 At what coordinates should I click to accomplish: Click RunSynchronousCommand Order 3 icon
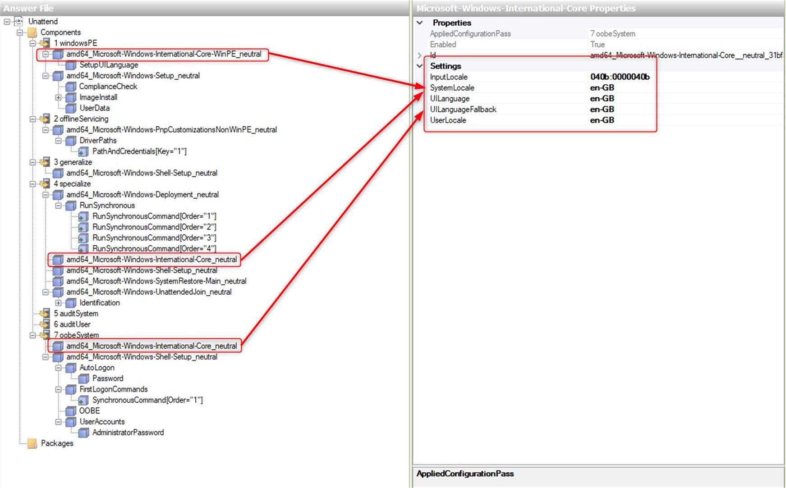pyautogui.click(x=83, y=238)
